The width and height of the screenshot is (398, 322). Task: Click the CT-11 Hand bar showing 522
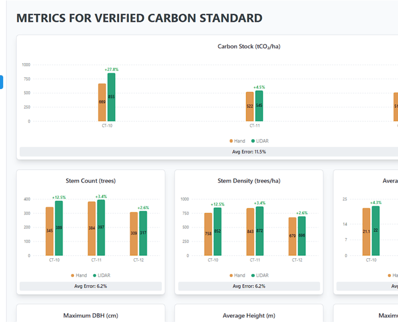pos(250,107)
